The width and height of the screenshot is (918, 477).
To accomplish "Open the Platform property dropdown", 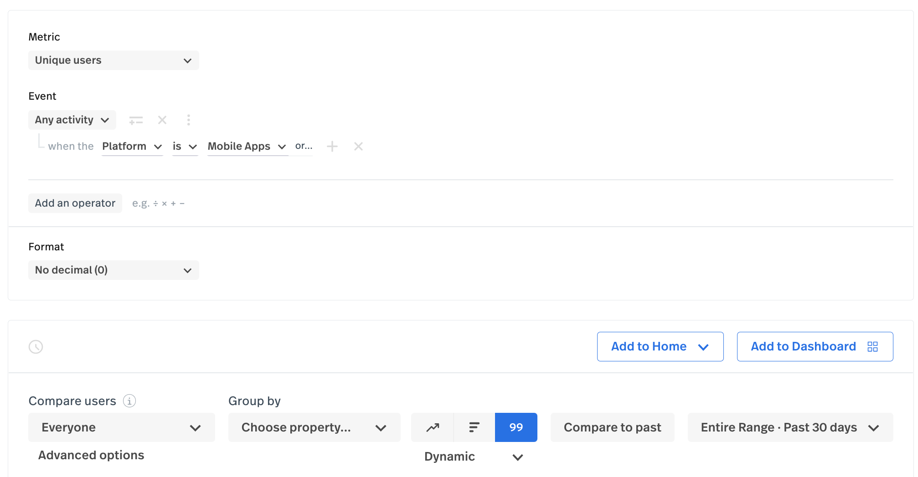I will point(132,147).
